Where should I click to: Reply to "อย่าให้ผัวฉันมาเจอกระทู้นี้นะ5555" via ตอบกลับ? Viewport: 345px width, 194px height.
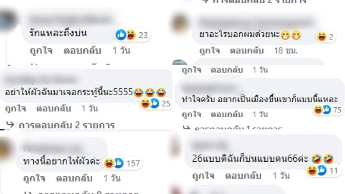point(53,109)
